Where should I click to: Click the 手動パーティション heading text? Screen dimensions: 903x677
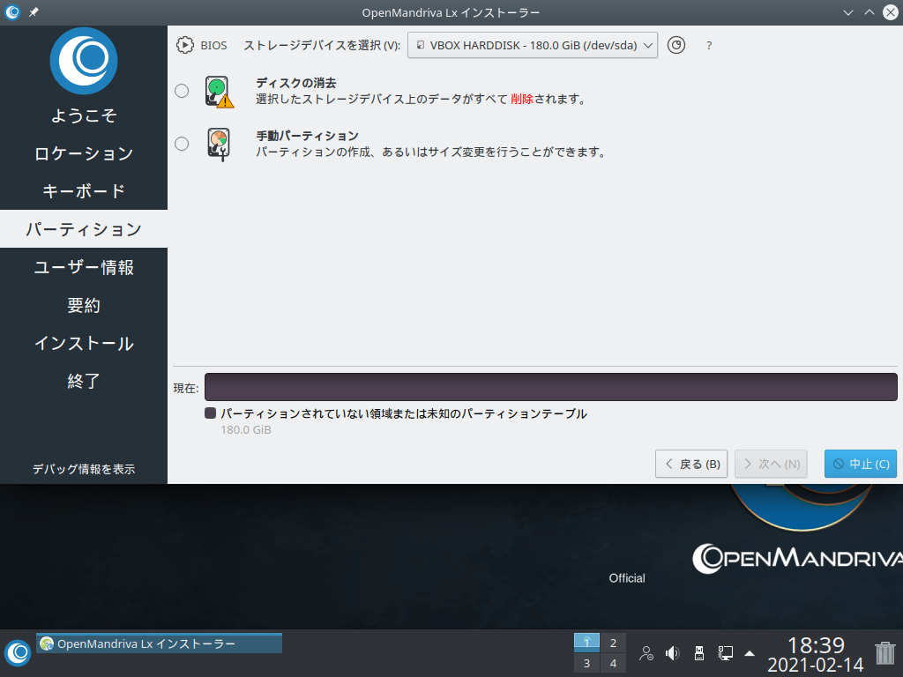[308, 136]
